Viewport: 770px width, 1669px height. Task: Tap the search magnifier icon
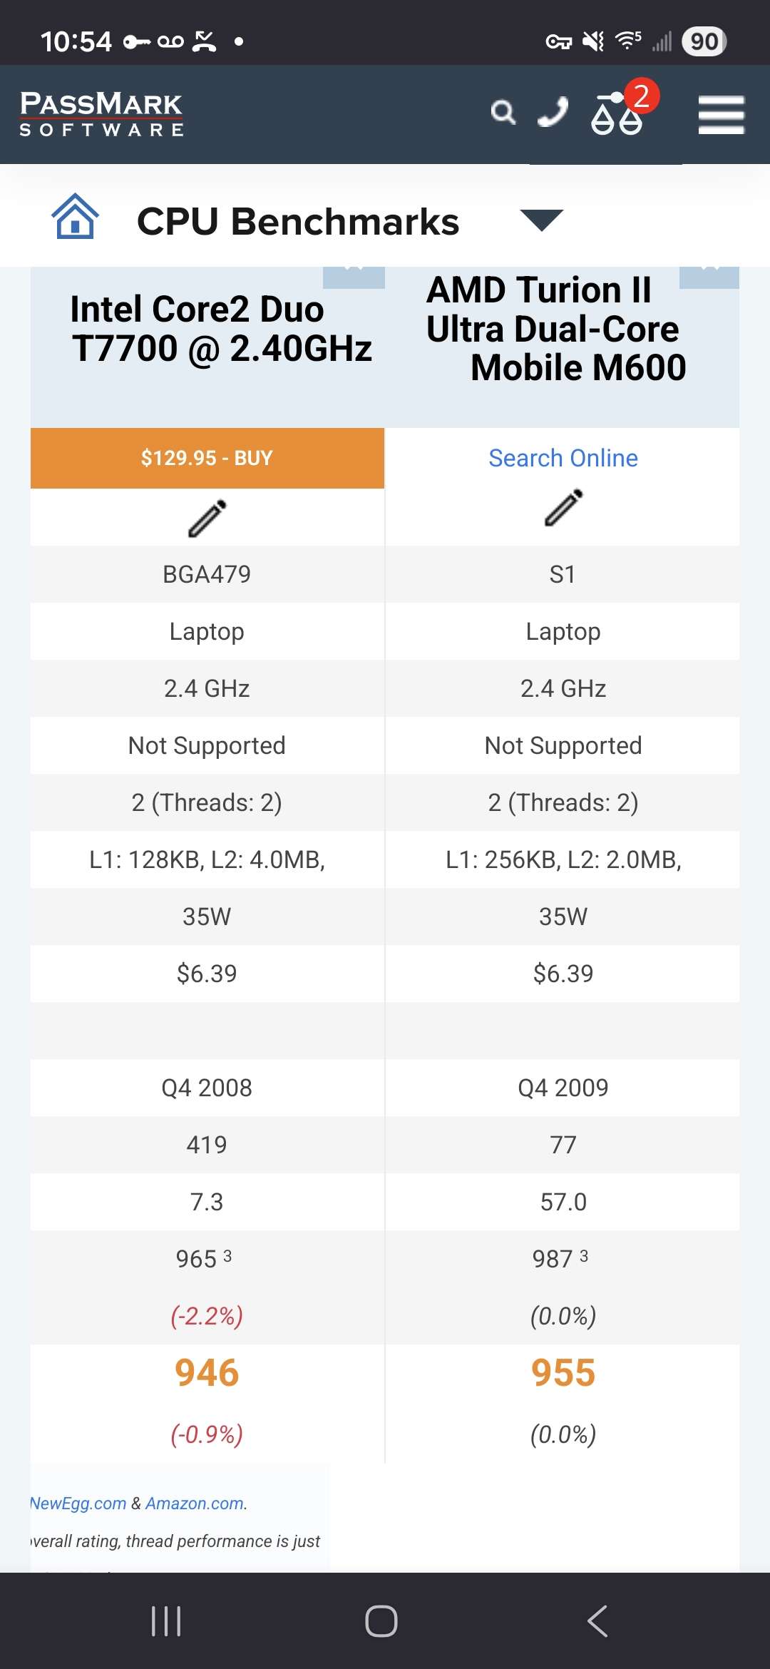503,113
